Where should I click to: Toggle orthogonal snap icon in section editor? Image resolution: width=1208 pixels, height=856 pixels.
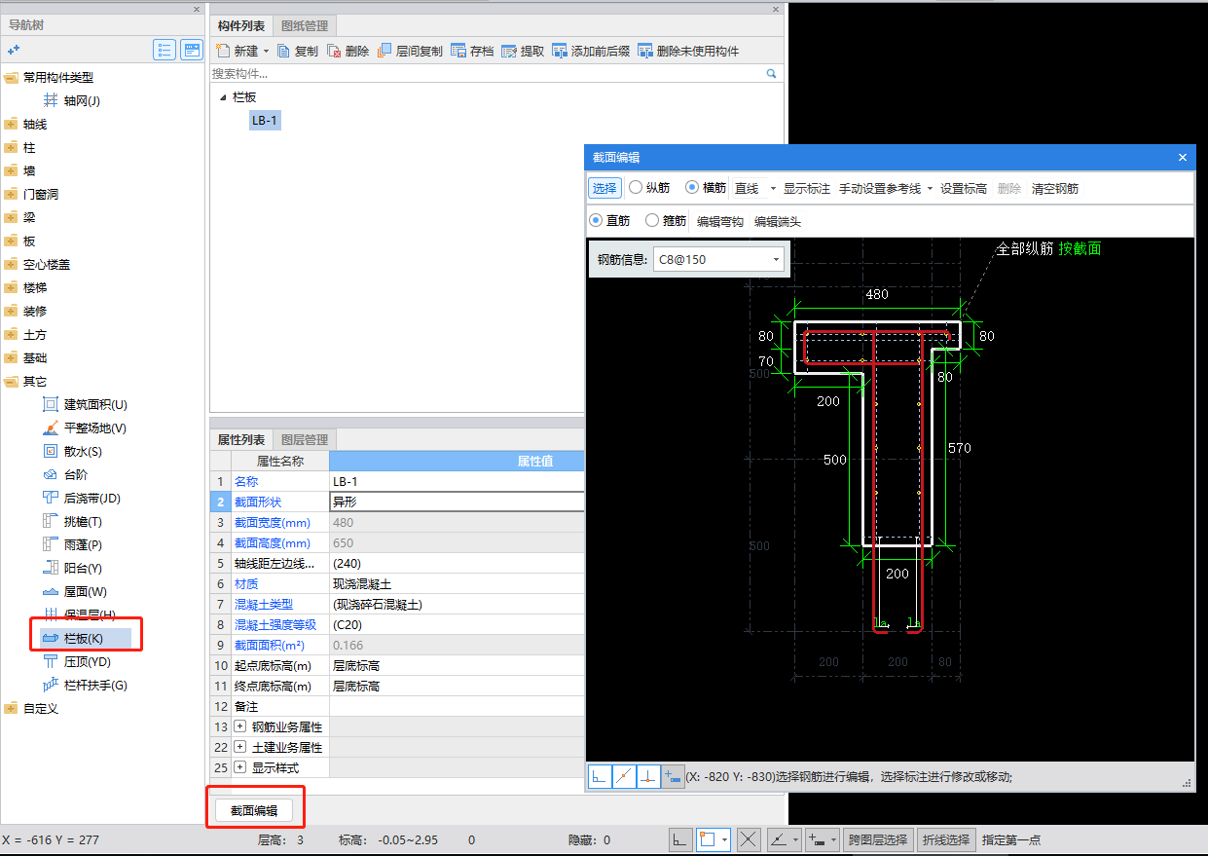tap(601, 776)
